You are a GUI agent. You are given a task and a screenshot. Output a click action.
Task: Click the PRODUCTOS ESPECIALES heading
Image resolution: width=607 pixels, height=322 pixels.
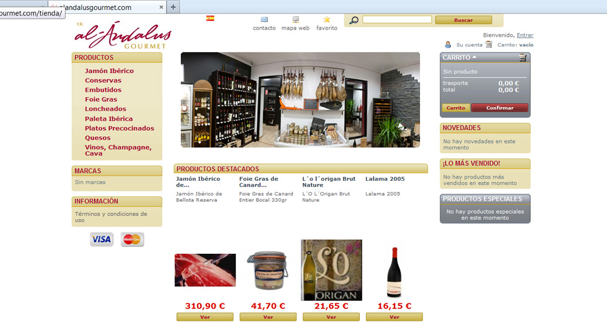(x=483, y=199)
